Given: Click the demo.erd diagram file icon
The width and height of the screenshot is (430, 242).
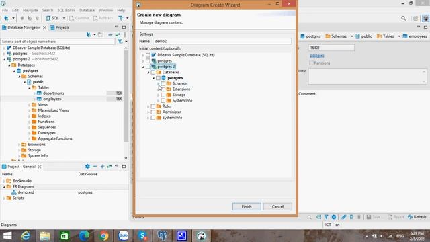Looking at the screenshot, I should pos(14,192).
